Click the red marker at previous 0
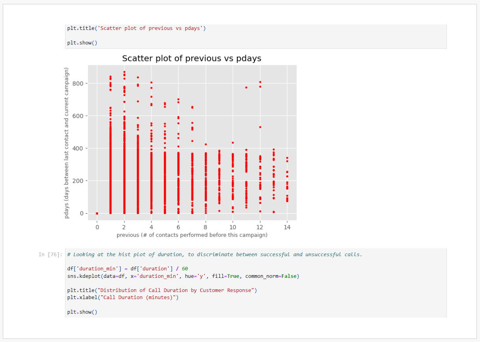This screenshot has width=480, height=342. point(97,213)
